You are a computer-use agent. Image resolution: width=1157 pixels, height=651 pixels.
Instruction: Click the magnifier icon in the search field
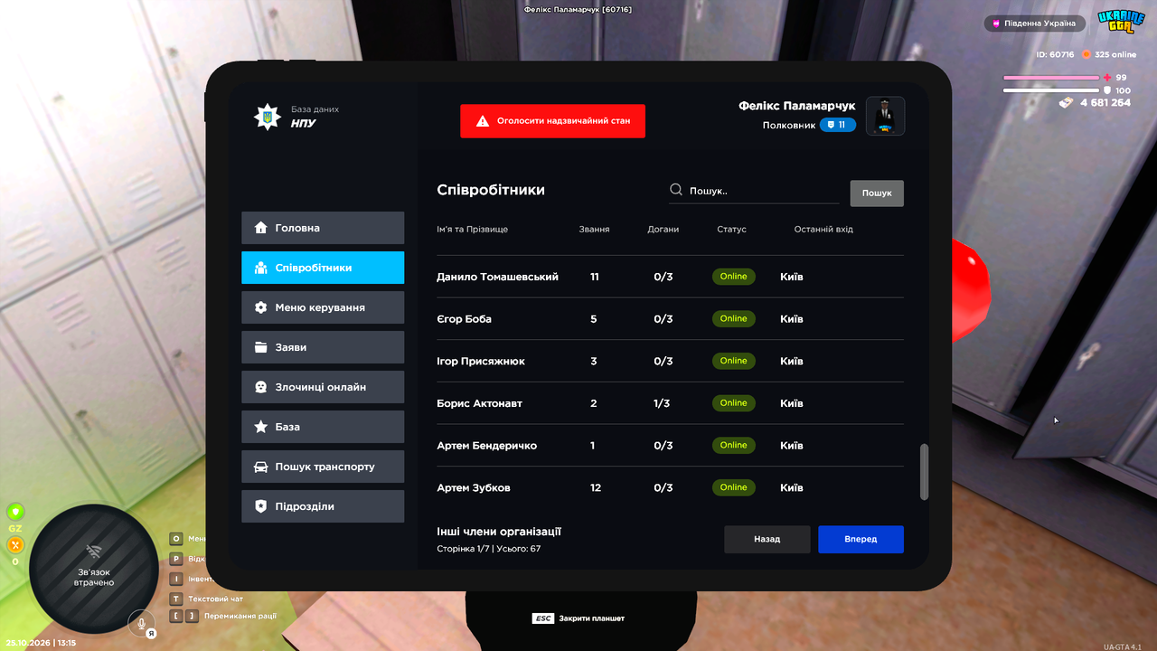[x=676, y=190]
